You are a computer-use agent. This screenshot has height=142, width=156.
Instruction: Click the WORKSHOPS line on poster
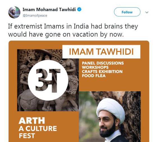(x=95, y=67)
